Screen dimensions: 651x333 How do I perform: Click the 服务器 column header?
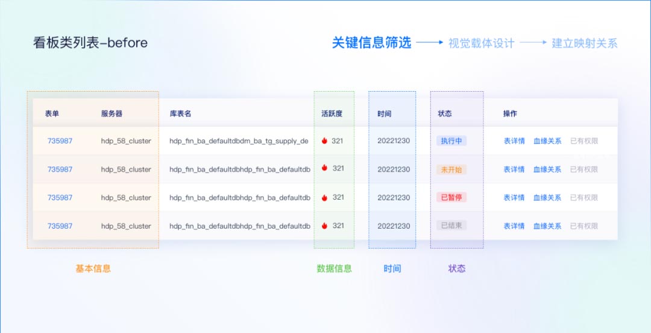click(x=112, y=113)
